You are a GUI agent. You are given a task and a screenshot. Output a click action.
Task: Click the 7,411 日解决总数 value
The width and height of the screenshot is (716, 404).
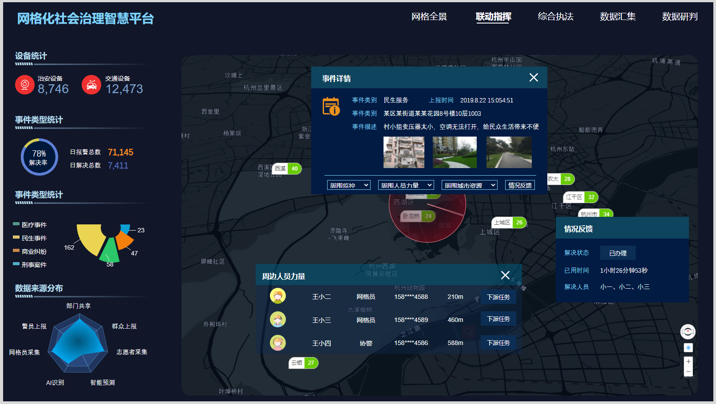point(118,165)
